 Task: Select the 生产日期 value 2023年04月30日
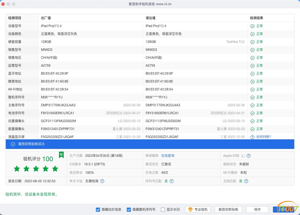click(97, 156)
